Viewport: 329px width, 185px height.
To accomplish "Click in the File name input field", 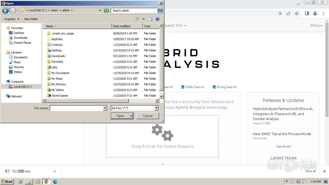I will point(76,108).
